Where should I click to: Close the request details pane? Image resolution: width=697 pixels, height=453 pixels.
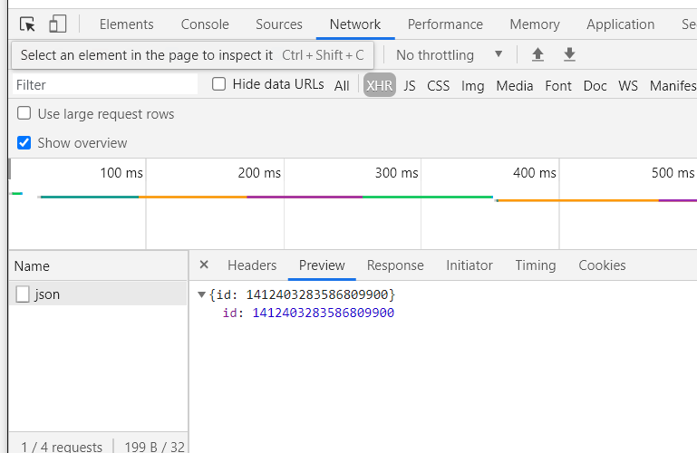(x=204, y=265)
